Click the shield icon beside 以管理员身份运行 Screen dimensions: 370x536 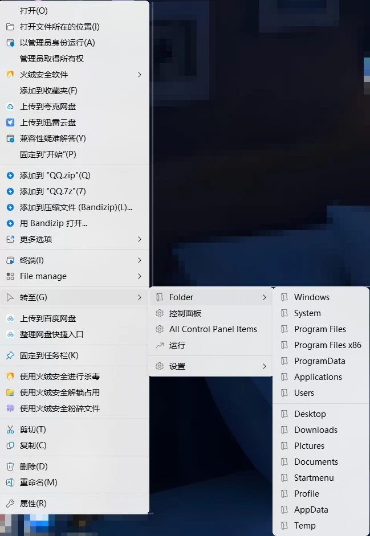tap(10, 43)
